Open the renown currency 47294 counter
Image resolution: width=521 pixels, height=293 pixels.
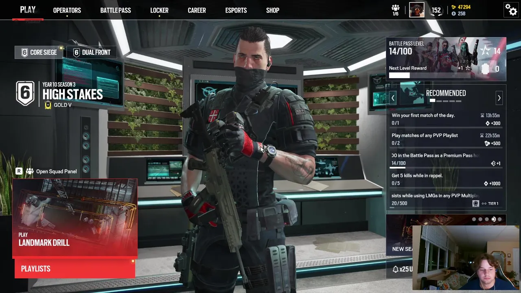coord(461,7)
